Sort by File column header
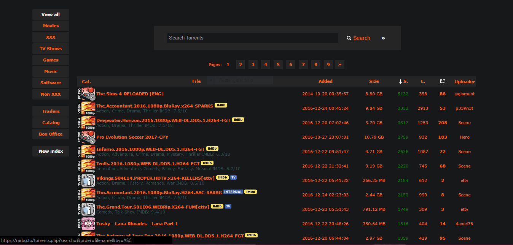Screen dimensions: 513x245 pos(196,81)
